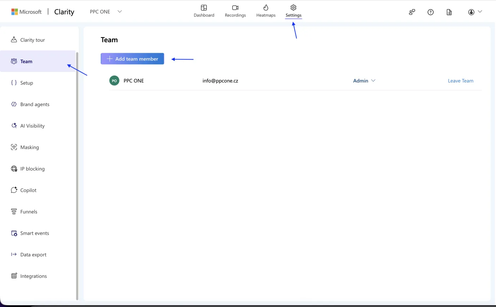Screen dimensions: 496x307
Task: Click the Clarity tour sidebar icon
Action: [14, 40]
